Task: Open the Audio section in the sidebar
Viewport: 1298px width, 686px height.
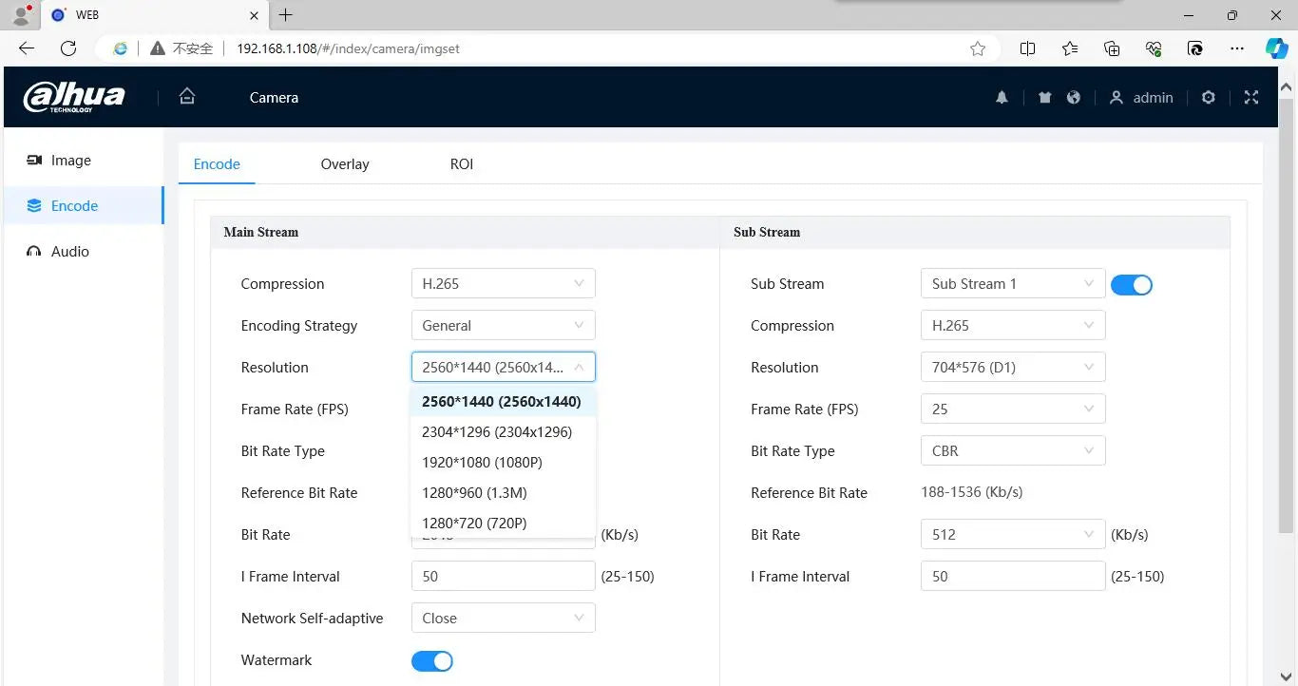Action: [x=83, y=251]
